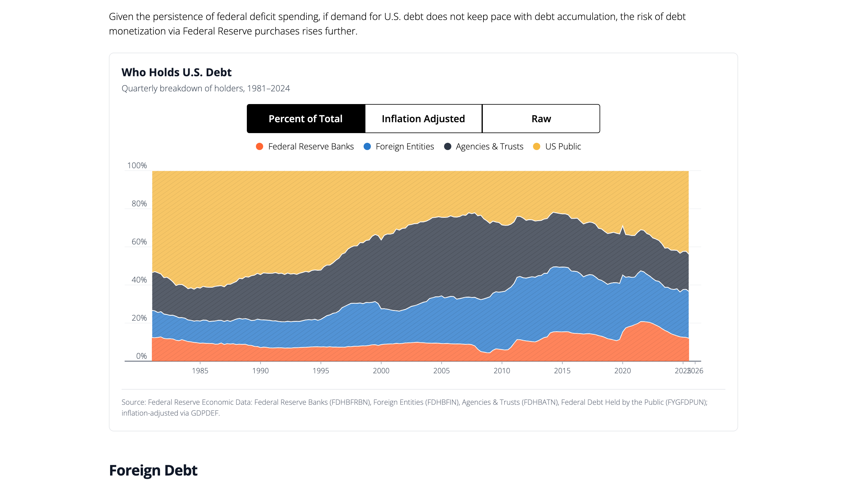Click the 1985 x-axis tick label
Image resolution: width=847 pixels, height=484 pixels.
(x=200, y=371)
